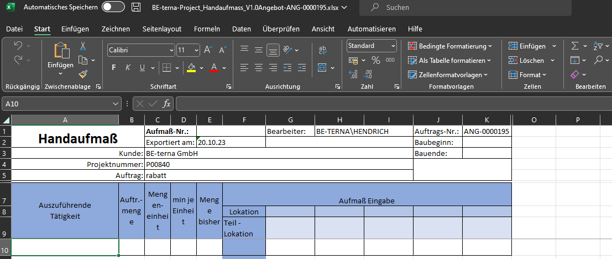The image size is (612, 259).
Task: Click the wrap text icon
Action: [323, 50]
